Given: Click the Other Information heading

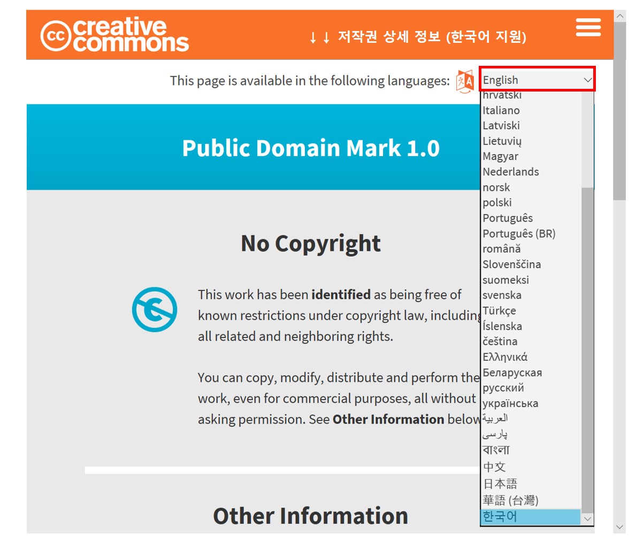Looking at the screenshot, I should tap(311, 516).
